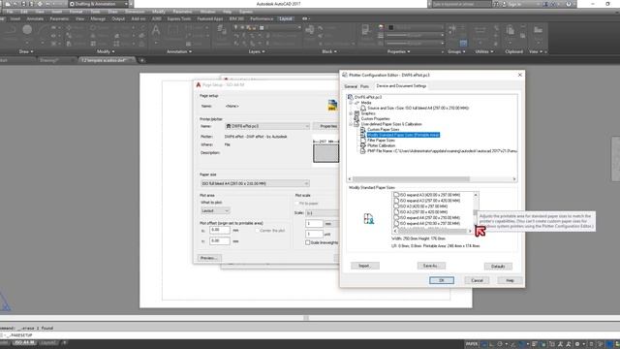This screenshot has height=349, width=620.
Task: Open the Layout ribbon tab
Action: click(286, 18)
